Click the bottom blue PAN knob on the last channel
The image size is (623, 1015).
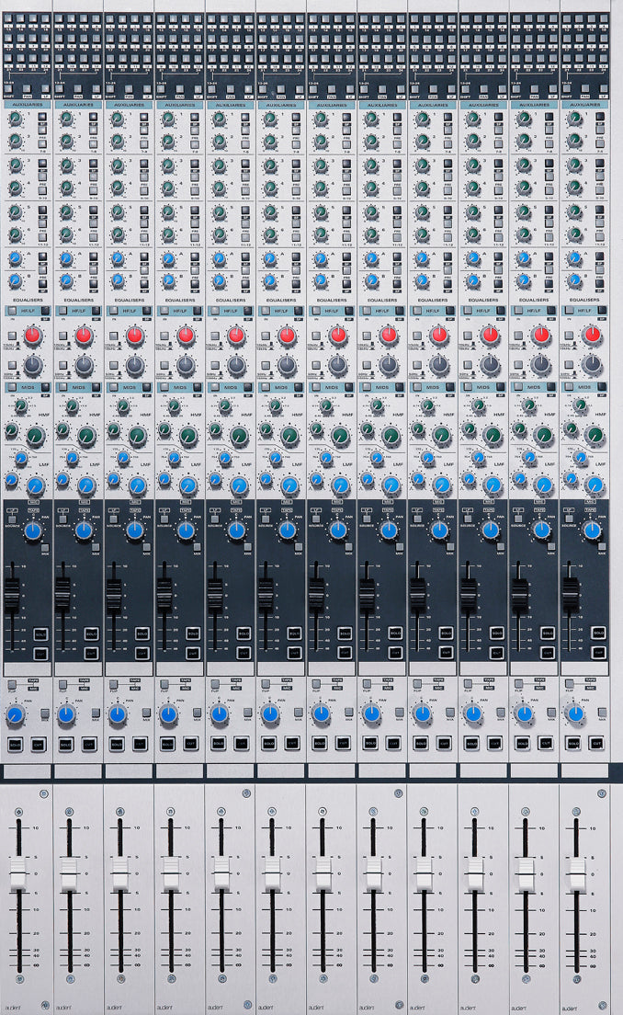pos(574,713)
